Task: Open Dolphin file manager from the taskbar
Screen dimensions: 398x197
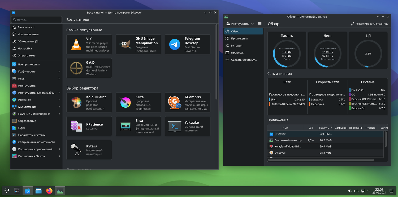Action: pyautogui.click(x=38, y=191)
